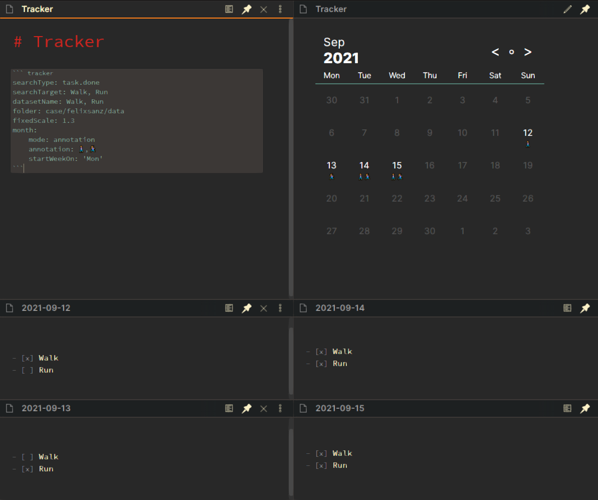
Task: Open more options for the Tracker pane
Action: coord(280,9)
